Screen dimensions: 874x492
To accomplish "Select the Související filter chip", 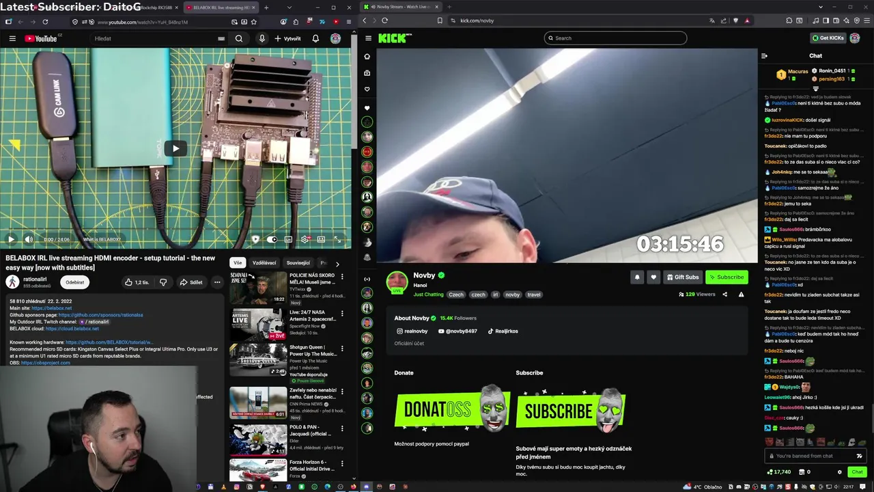I will point(298,263).
